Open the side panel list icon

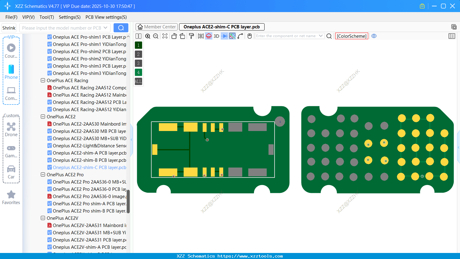click(x=452, y=36)
